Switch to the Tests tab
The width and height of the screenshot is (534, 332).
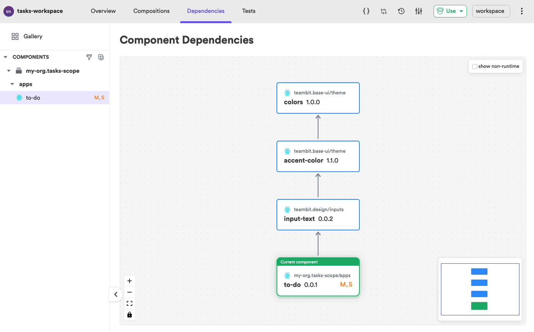click(248, 11)
